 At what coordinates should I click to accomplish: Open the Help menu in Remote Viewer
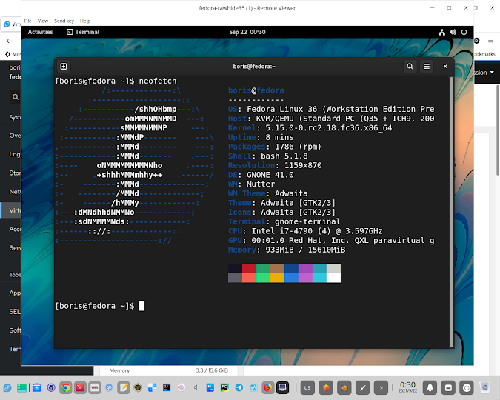click(x=85, y=21)
